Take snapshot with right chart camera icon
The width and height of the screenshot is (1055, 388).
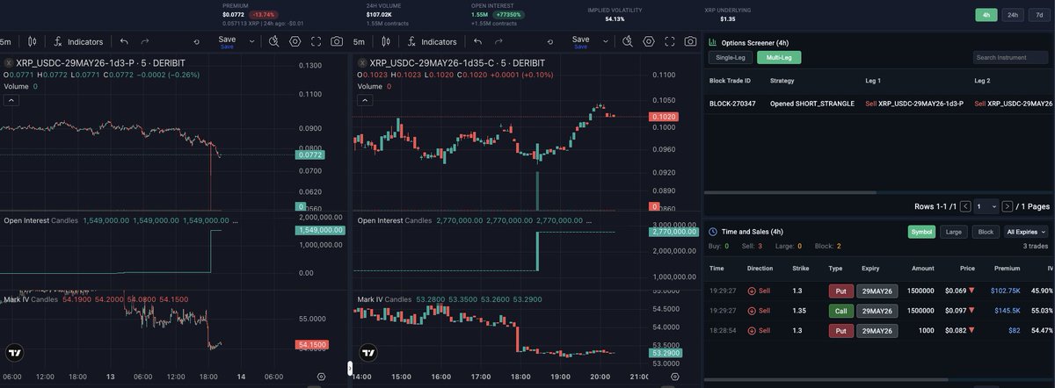click(691, 41)
